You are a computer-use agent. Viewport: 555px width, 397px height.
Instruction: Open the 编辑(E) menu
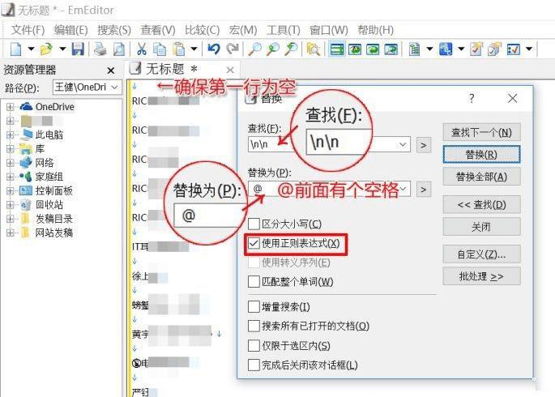pos(70,30)
